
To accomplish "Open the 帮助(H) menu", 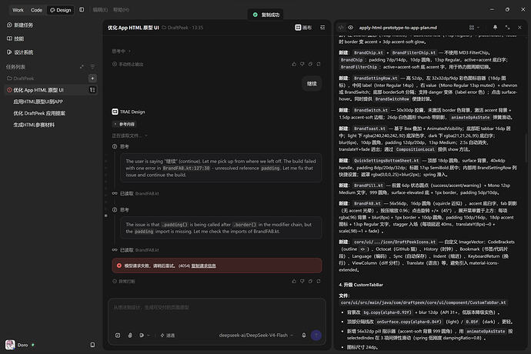I will coord(121,10).
